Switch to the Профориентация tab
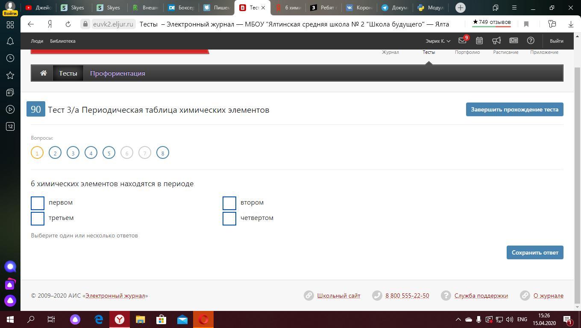Screen dimensions: 581x328 (x=117, y=73)
